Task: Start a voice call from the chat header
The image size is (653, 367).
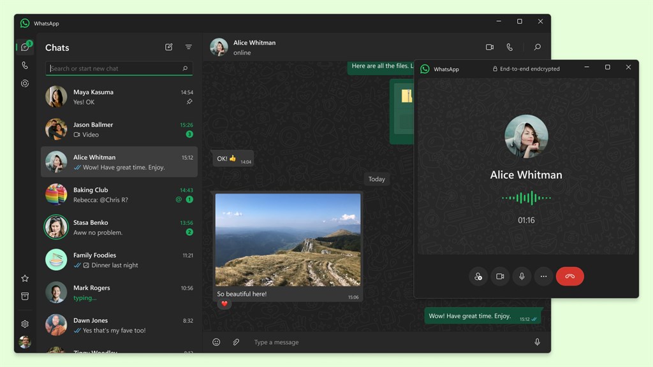Action: tap(510, 47)
